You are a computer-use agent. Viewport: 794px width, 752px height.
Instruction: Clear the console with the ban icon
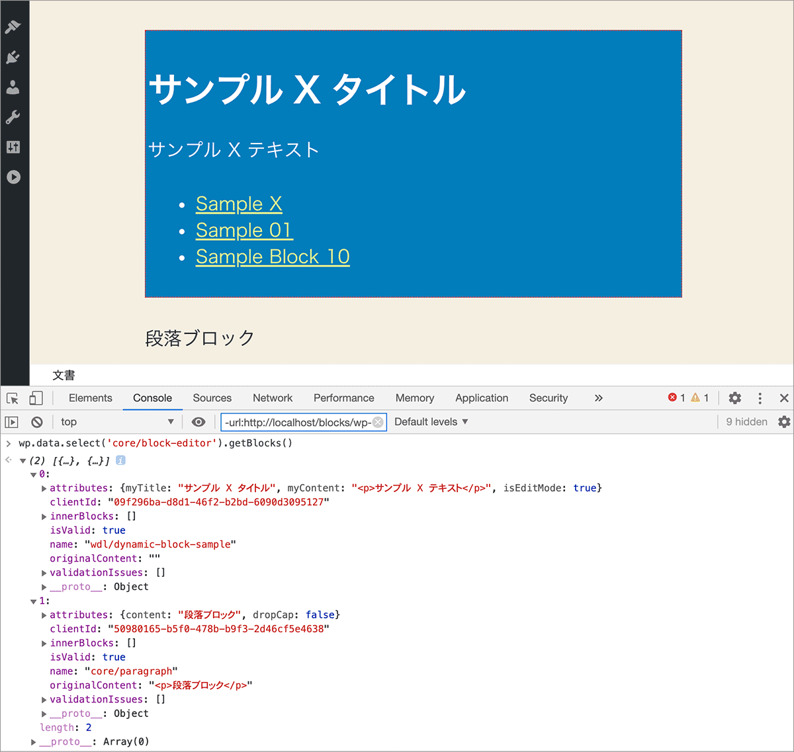37,422
